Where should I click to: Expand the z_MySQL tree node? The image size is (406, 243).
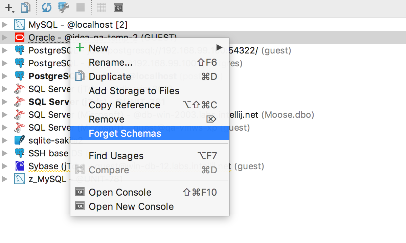coord(4,179)
